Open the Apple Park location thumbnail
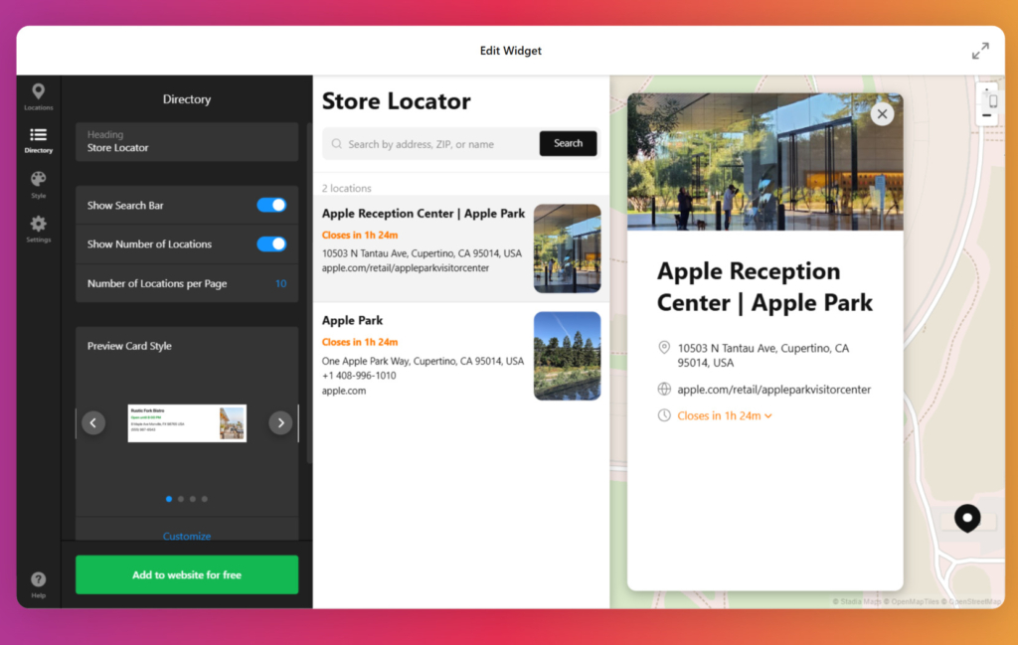The width and height of the screenshot is (1018, 645). pos(567,355)
